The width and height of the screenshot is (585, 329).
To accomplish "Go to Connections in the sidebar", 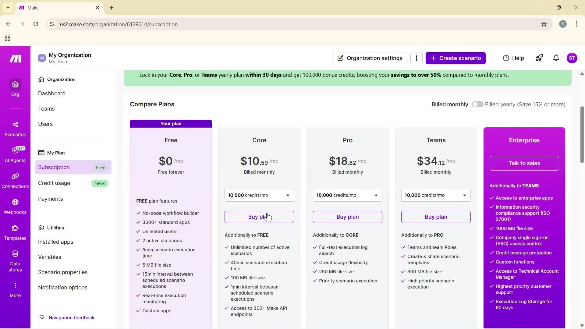I will tap(15, 181).
